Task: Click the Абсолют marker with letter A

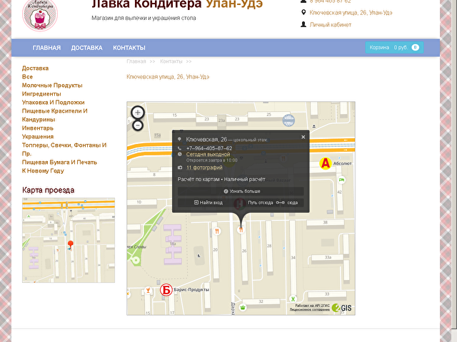Action: (x=326, y=163)
